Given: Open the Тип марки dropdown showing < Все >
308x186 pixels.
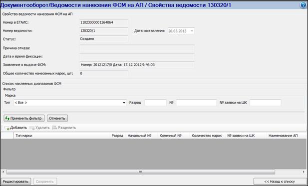Looking at the screenshot, I should [70, 102].
